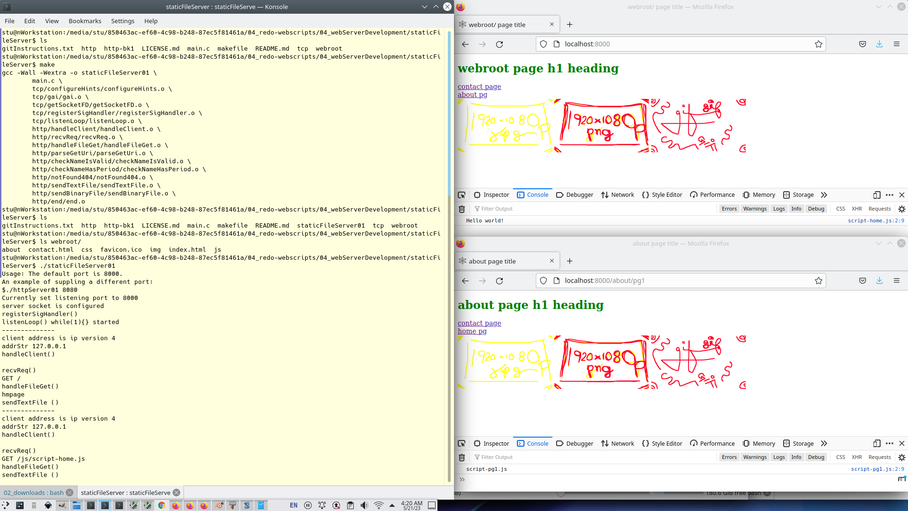Toggle responsive design mode in the top devtools
The width and height of the screenshot is (908, 511).
876,195
